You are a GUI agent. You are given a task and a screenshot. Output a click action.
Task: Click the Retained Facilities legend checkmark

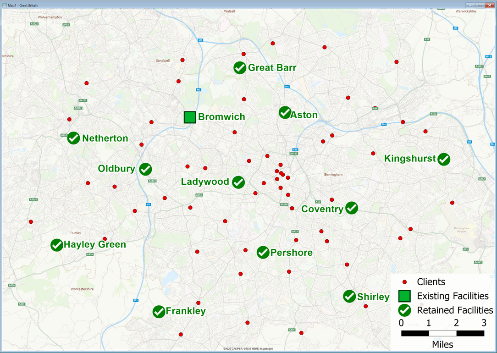[x=404, y=310]
